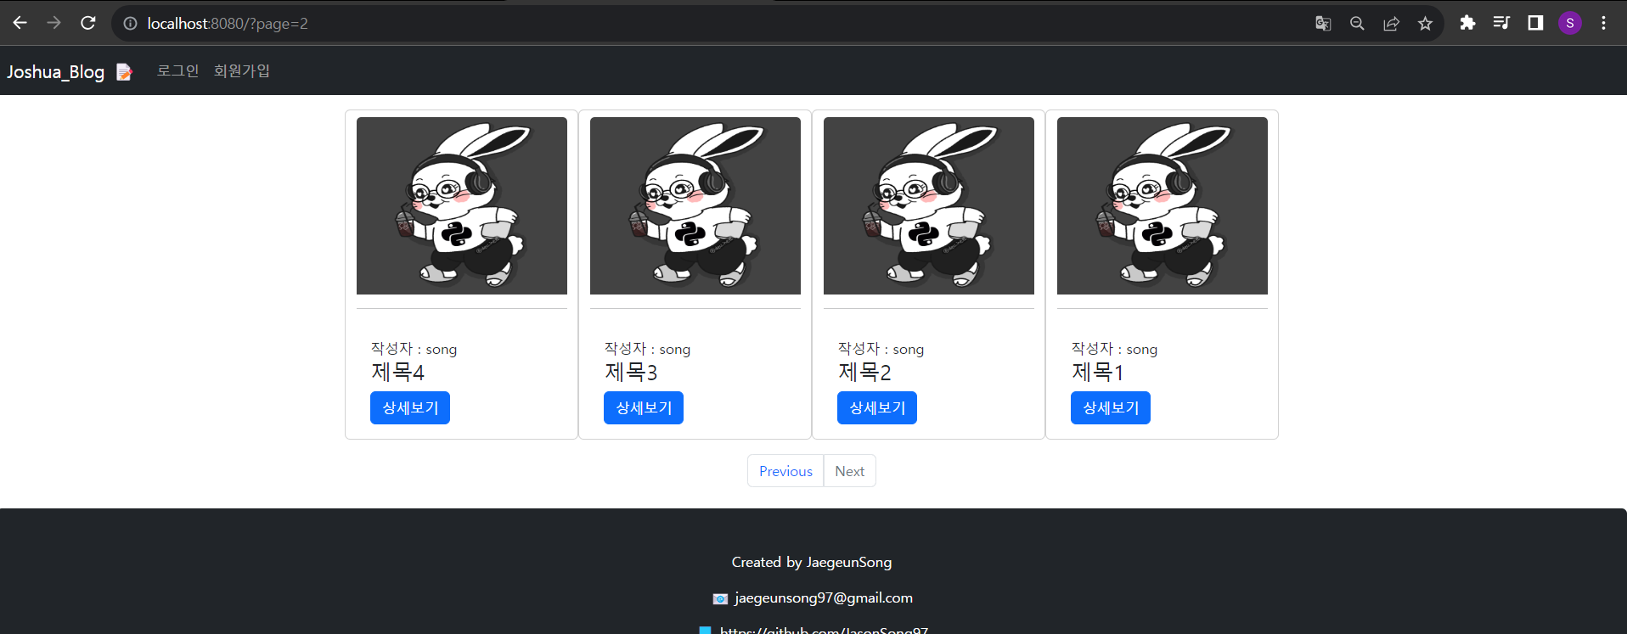The height and width of the screenshot is (634, 1627).
Task: Click the notepad icon beside Joshua_Blog
Action: click(x=124, y=72)
